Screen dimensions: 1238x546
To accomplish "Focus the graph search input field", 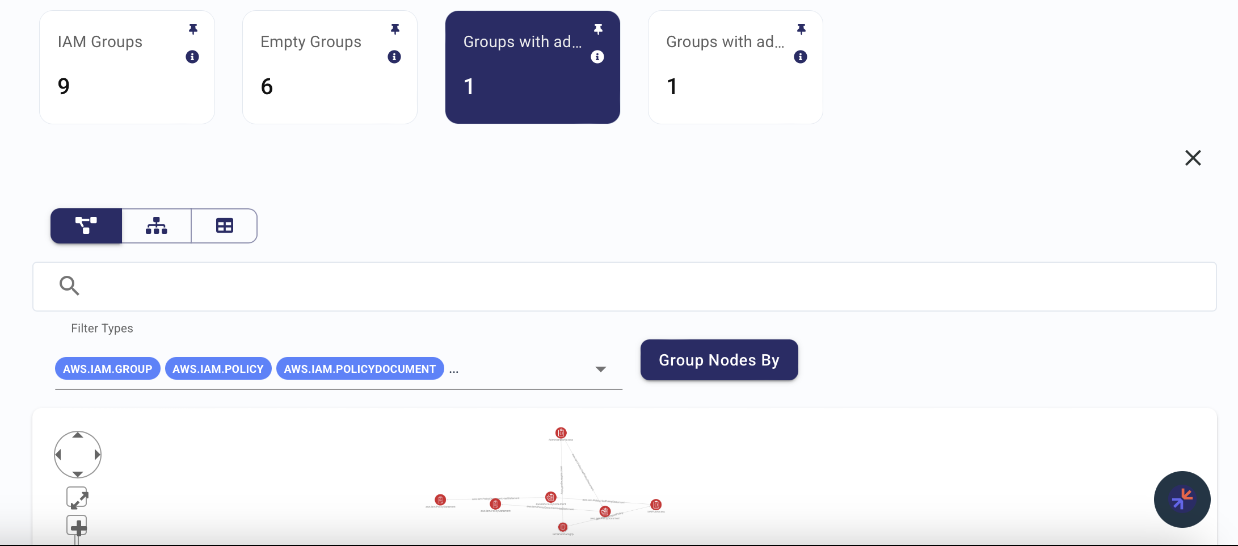I will (x=625, y=287).
